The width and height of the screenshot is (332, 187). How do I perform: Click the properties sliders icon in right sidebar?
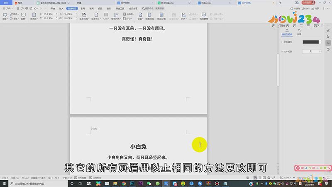(x=328, y=43)
